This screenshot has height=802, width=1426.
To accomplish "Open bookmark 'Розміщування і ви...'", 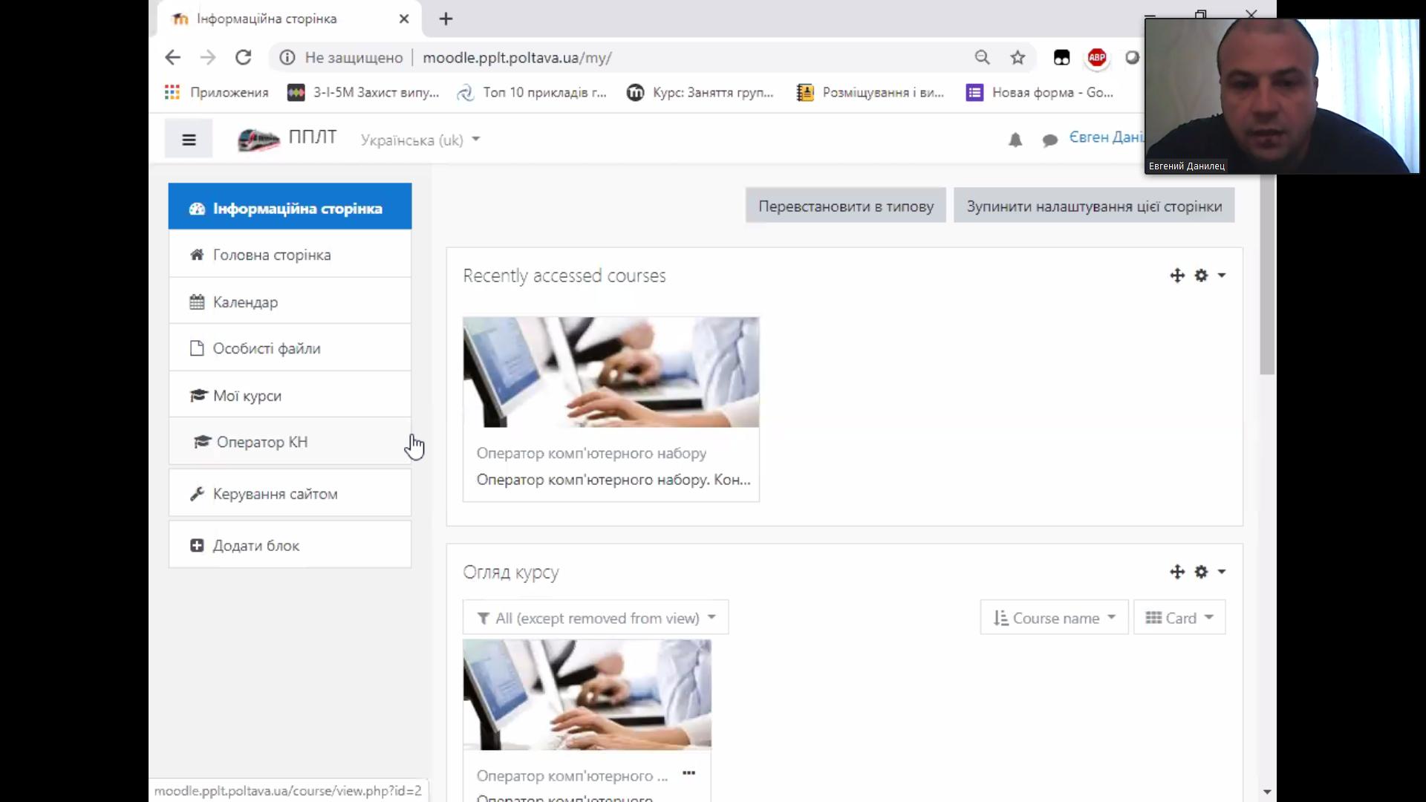I will [870, 92].
